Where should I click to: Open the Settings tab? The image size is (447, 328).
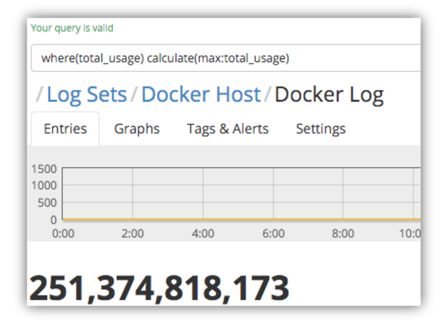(x=320, y=129)
